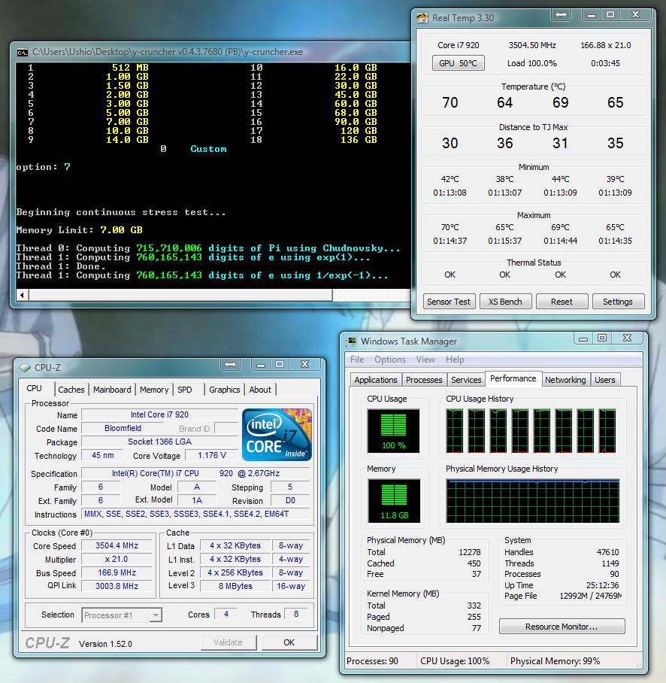Toggle the GPU 50°C temperature button
This screenshot has height=683, width=666.
458,63
